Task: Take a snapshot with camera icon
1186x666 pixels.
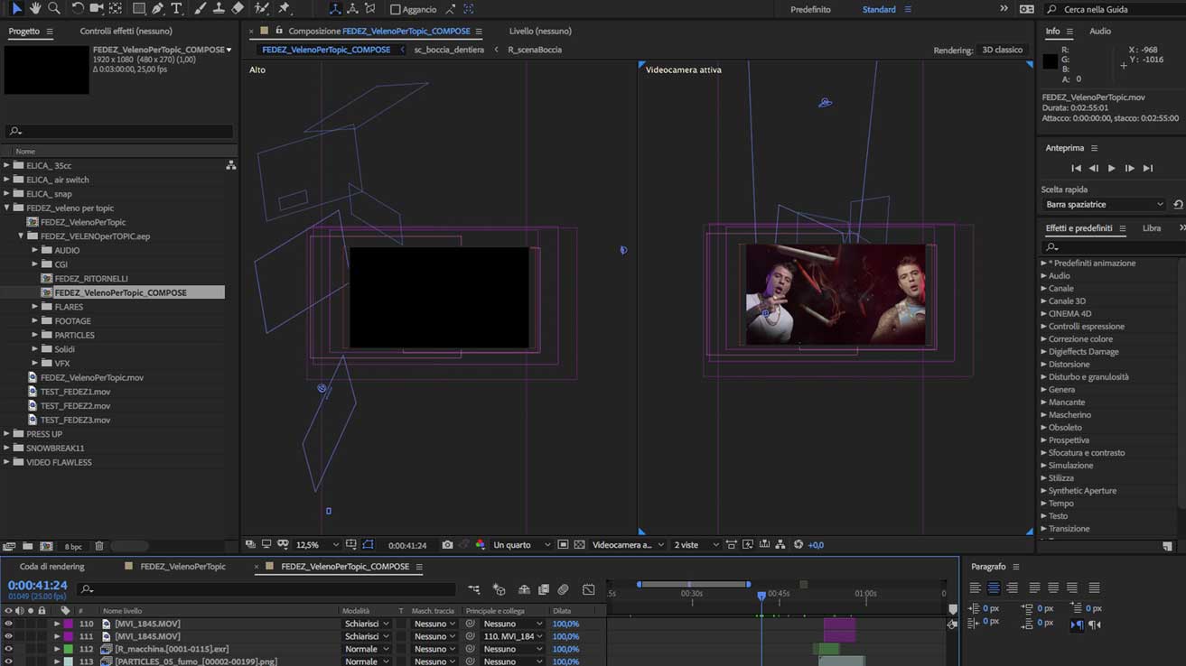Action: 447,545
